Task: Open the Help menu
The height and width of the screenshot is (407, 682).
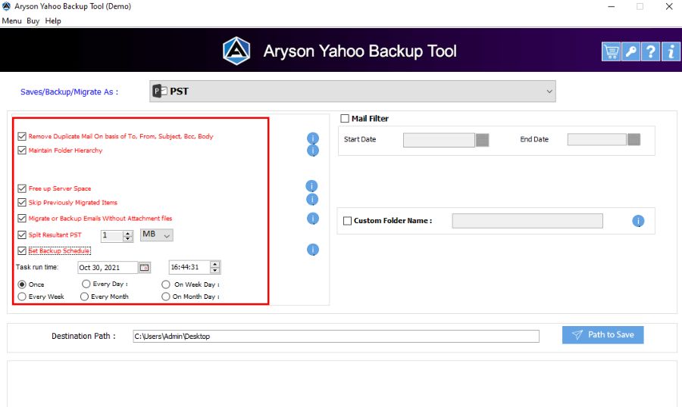Action: (53, 21)
